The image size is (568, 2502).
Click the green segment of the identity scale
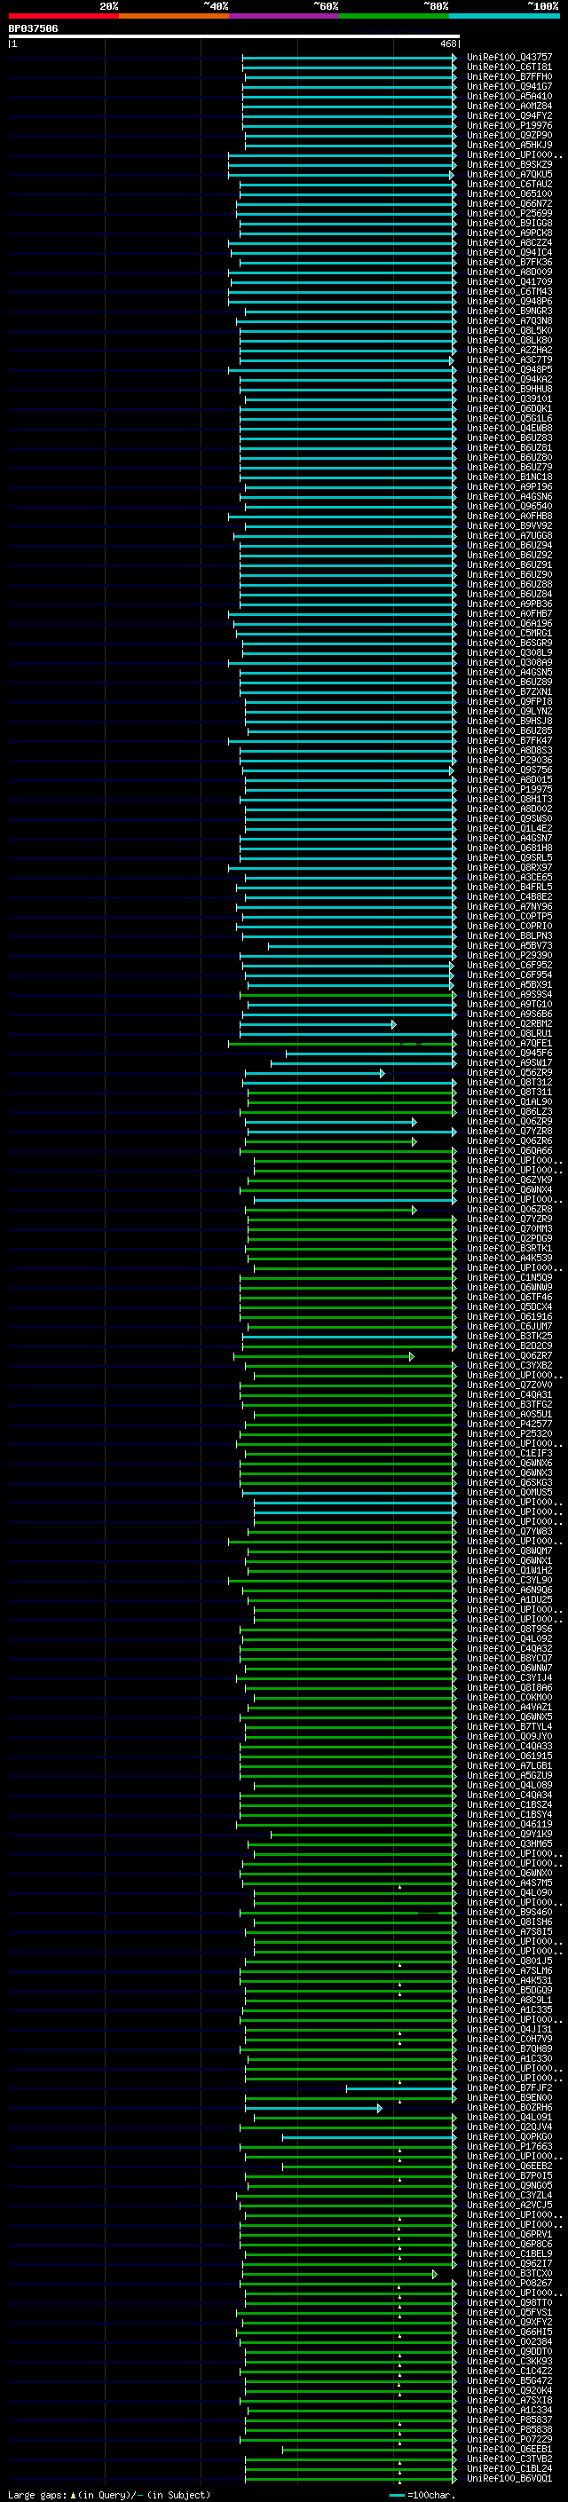click(394, 16)
